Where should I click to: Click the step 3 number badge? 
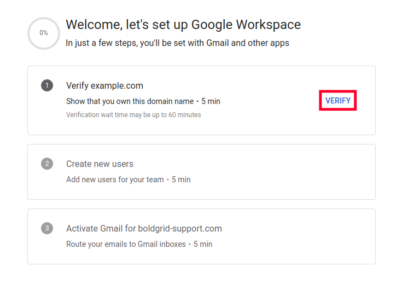(47, 228)
